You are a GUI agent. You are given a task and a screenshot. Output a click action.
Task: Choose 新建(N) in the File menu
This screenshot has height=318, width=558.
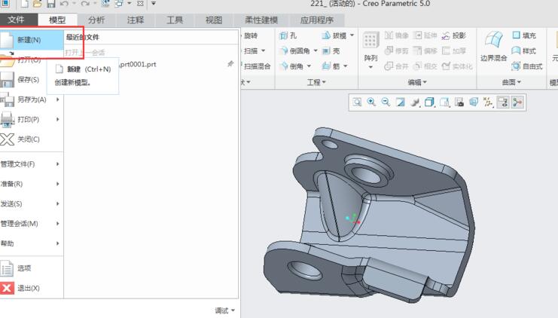tap(32, 40)
